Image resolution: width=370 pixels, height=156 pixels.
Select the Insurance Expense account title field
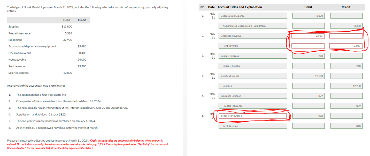253,96
